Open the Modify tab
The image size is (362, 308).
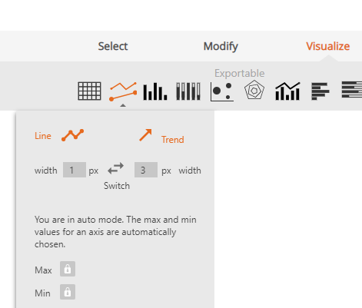coord(221,46)
